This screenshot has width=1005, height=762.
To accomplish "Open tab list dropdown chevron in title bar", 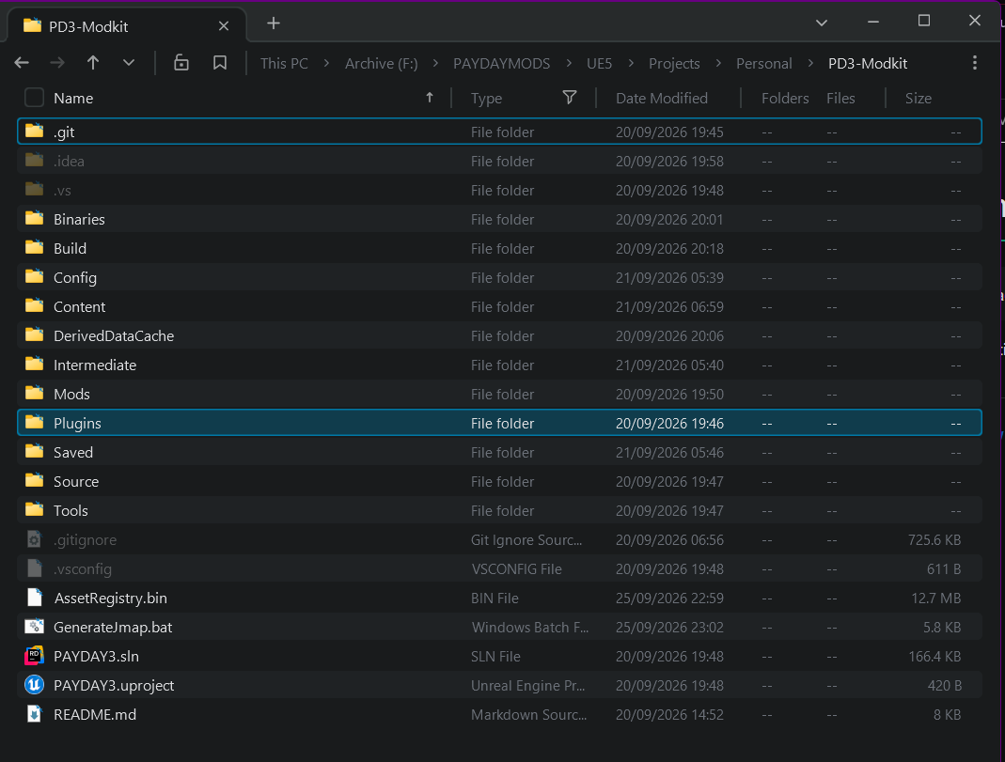I will point(821,23).
